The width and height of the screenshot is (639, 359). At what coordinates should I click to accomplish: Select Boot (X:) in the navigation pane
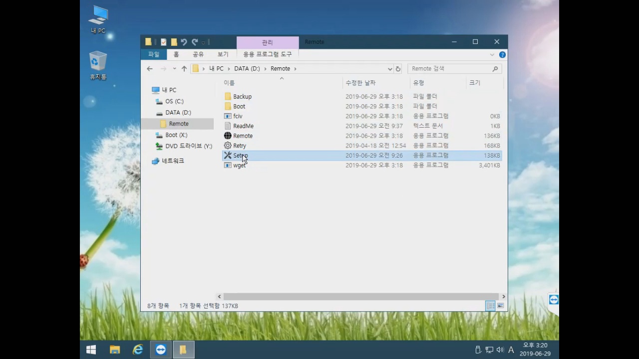(x=176, y=135)
